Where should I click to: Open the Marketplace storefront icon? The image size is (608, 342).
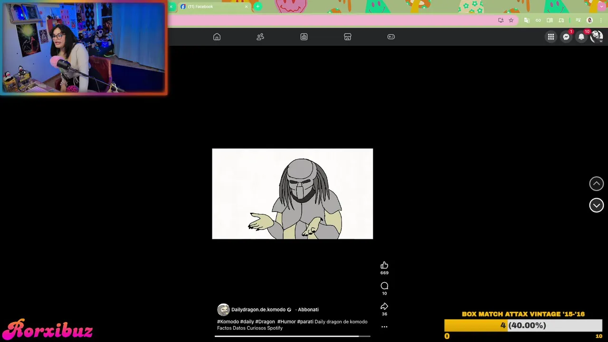tap(348, 37)
